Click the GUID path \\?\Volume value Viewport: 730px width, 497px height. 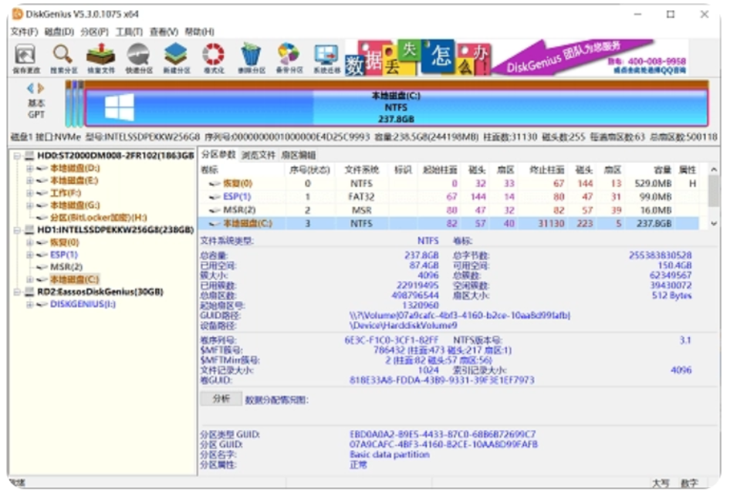pos(460,316)
